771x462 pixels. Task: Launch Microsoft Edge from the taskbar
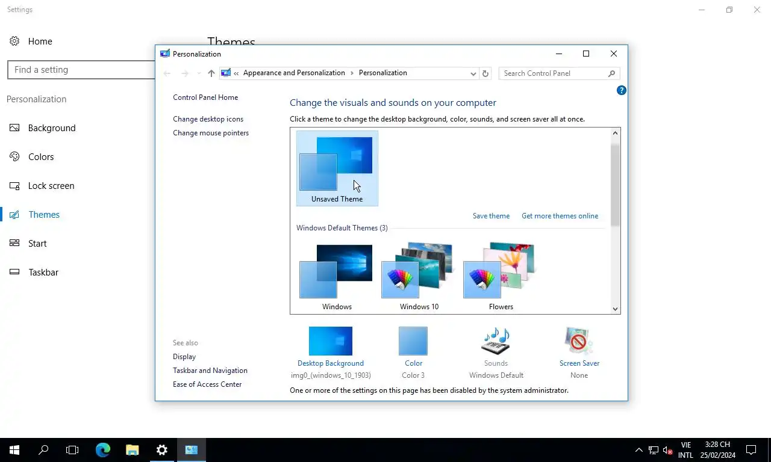(x=103, y=450)
